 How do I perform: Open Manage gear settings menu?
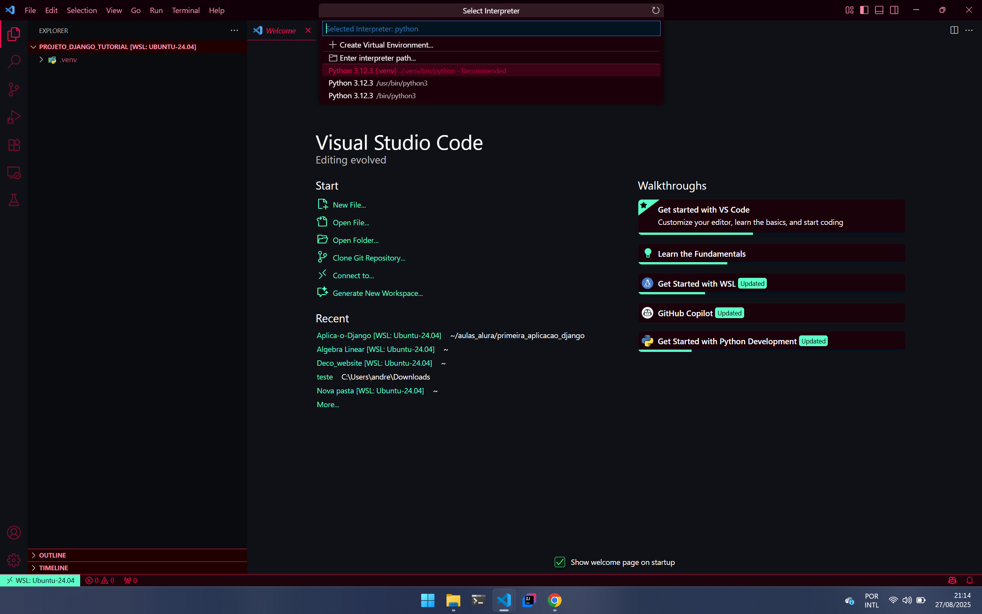click(x=14, y=560)
